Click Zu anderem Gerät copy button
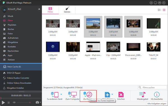Viewport: 168px width, 106px height. pyautogui.click(x=55, y=96)
